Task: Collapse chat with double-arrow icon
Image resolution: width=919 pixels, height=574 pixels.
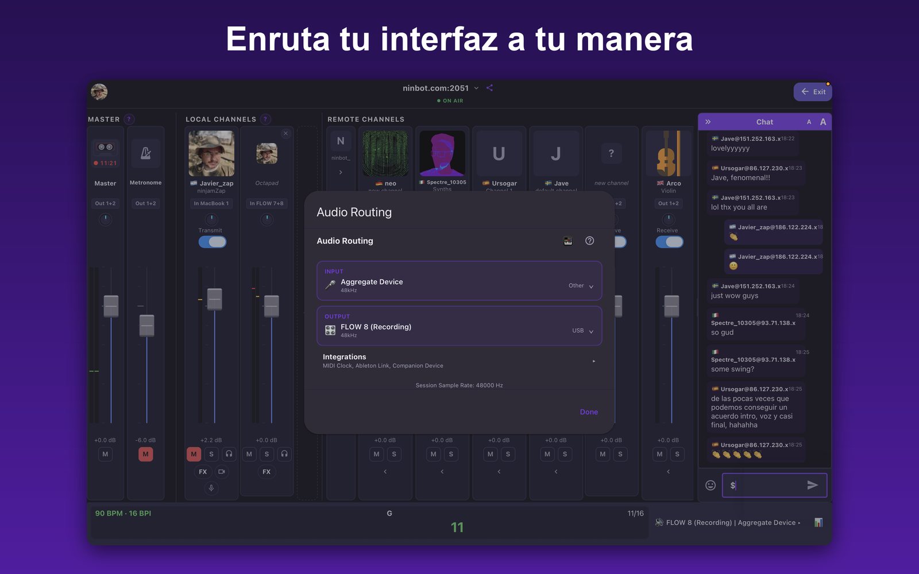Action: pyautogui.click(x=708, y=122)
